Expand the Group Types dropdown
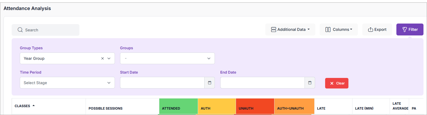This screenshot has width=427, height=115. pyautogui.click(x=109, y=58)
